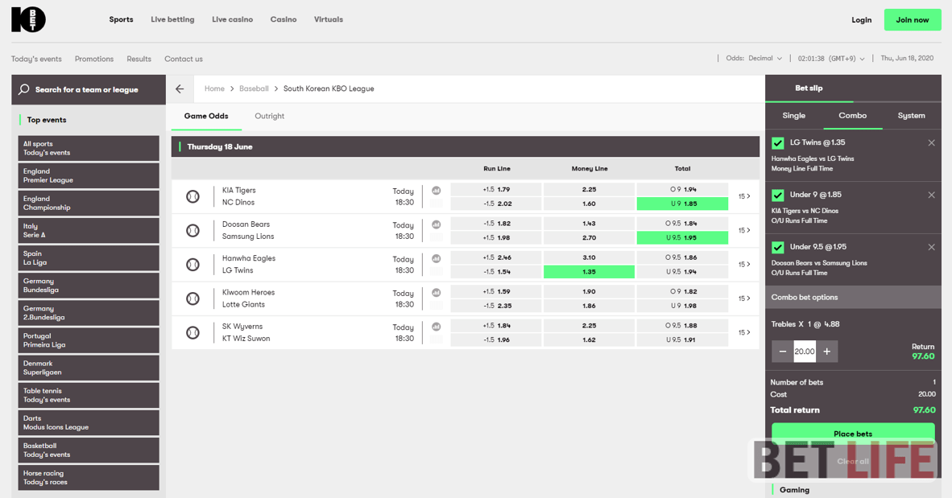The width and height of the screenshot is (952, 498).
Task: Remove LG Twins selection from bet slip
Action: pos(931,143)
